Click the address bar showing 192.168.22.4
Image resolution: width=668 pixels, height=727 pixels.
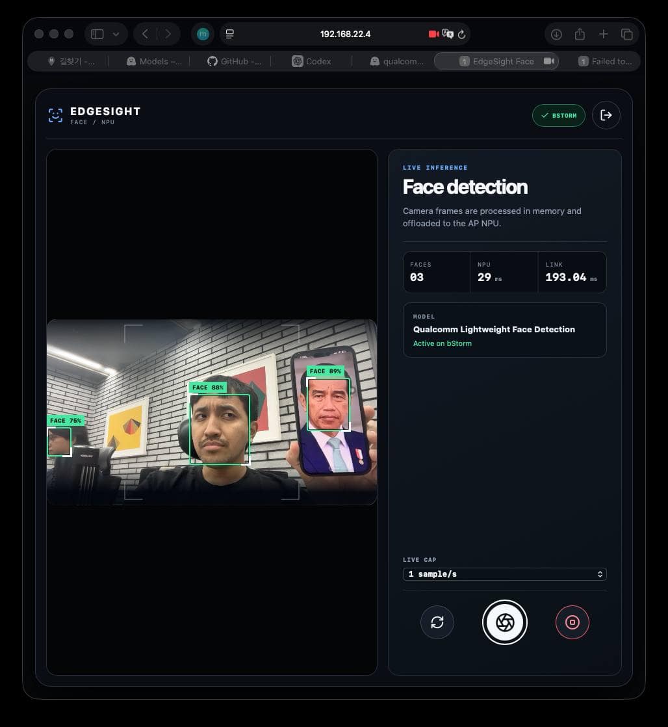point(345,34)
